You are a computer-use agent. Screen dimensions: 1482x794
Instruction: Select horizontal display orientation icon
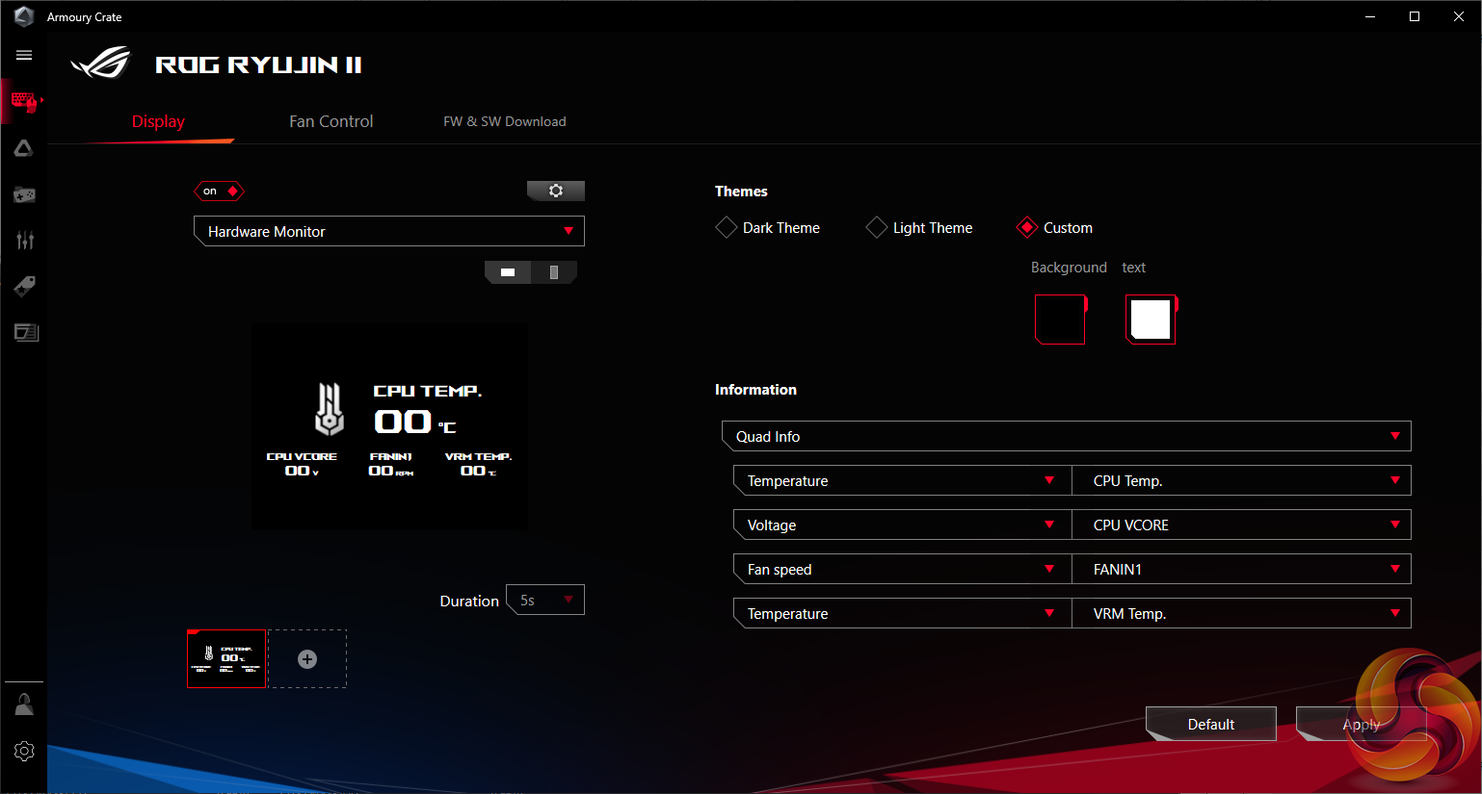click(x=508, y=272)
